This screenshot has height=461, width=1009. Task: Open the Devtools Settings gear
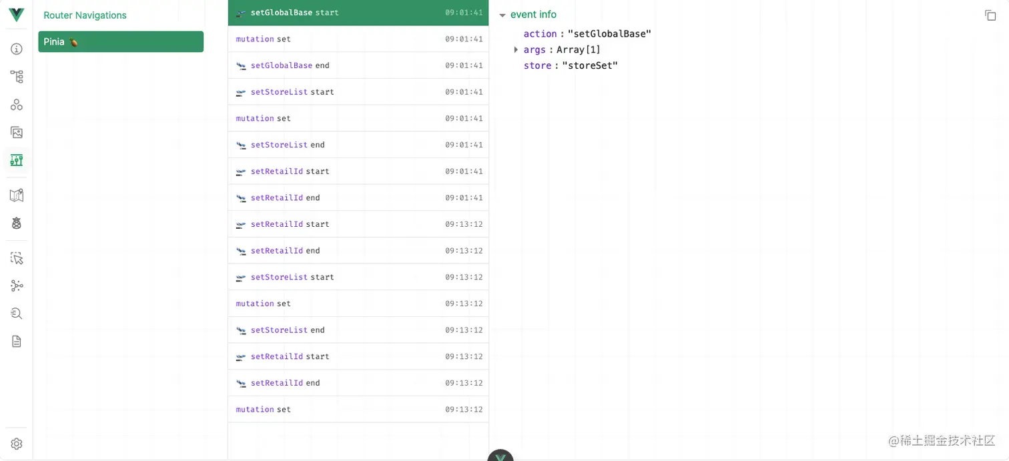[x=16, y=444]
